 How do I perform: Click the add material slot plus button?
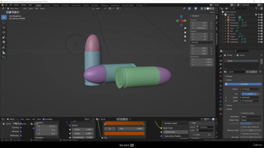pyautogui.click(x=262, y=60)
